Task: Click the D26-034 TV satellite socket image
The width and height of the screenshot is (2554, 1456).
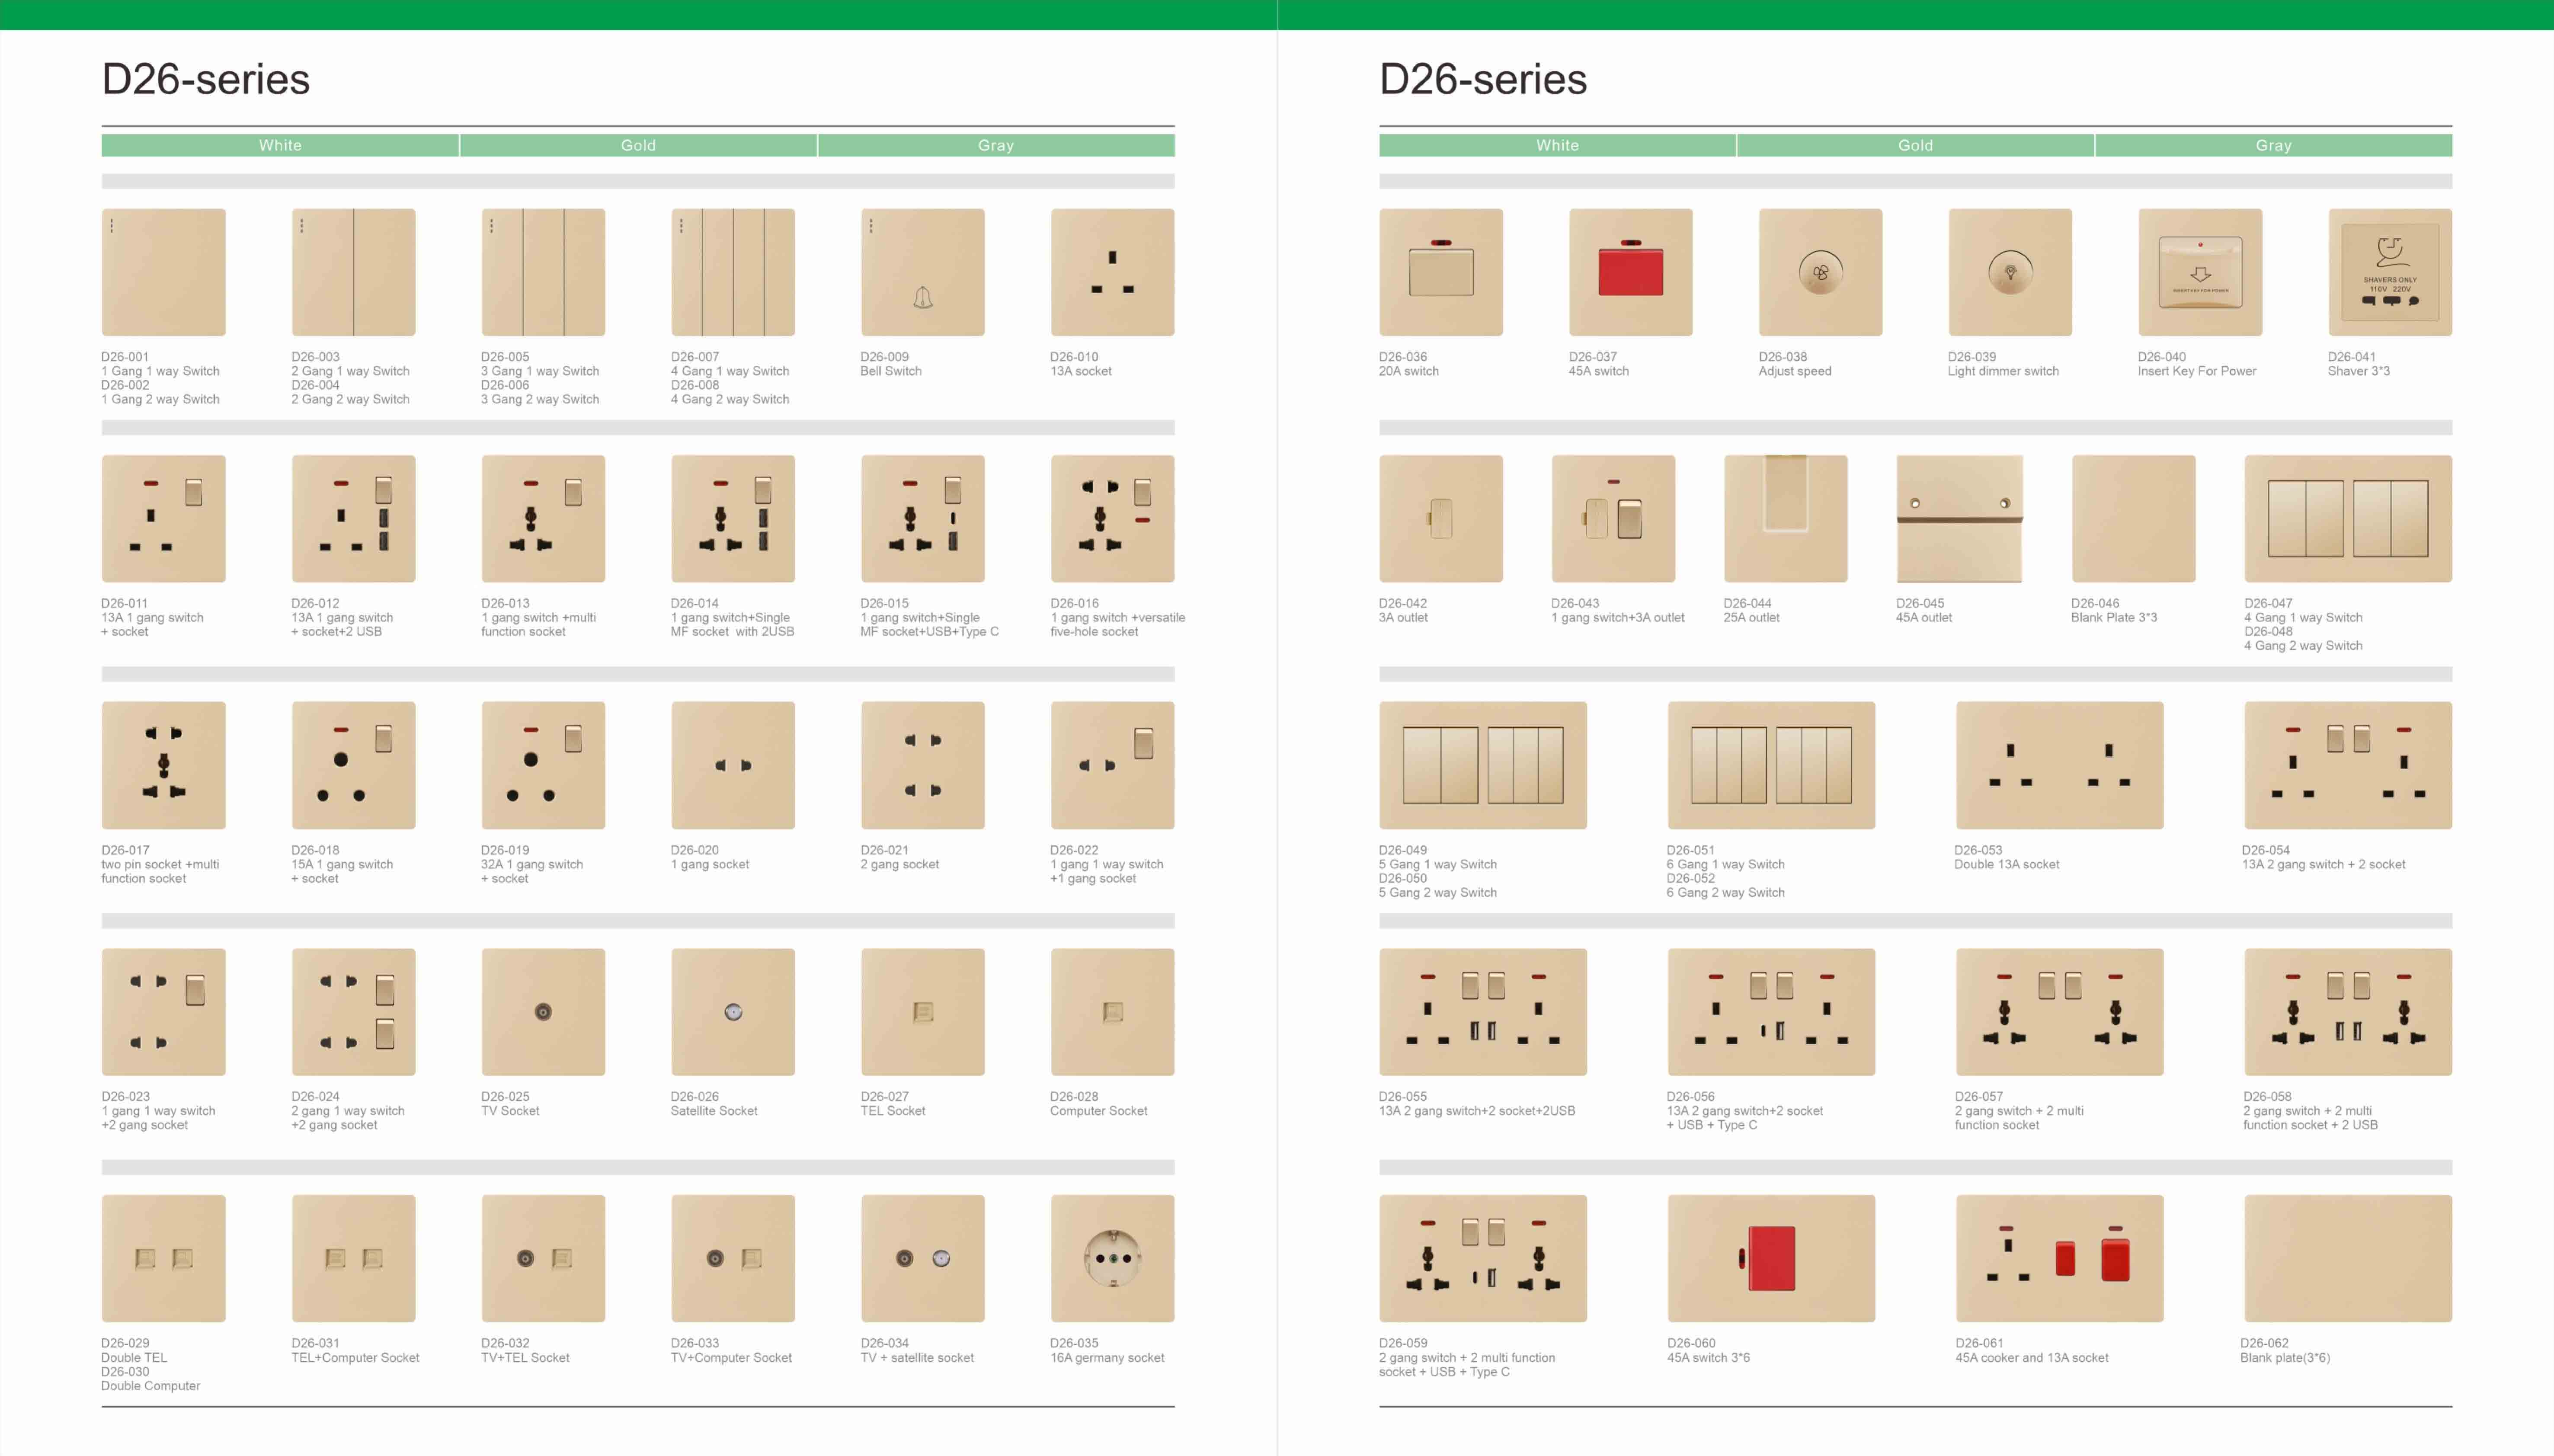Action: click(923, 1258)
